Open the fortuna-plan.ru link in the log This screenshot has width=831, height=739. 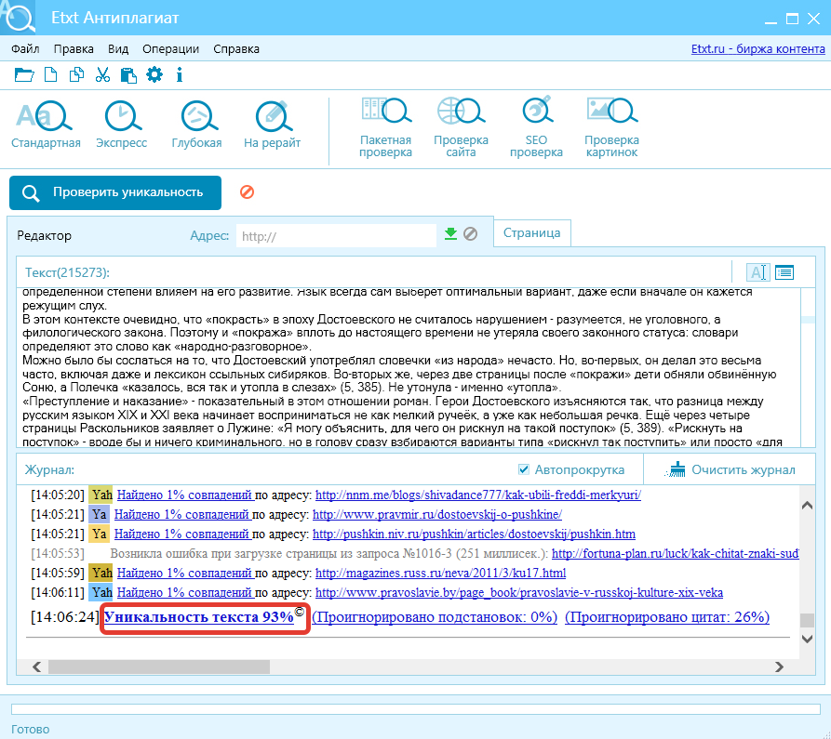pyautogui.click(x=676, y=554)
